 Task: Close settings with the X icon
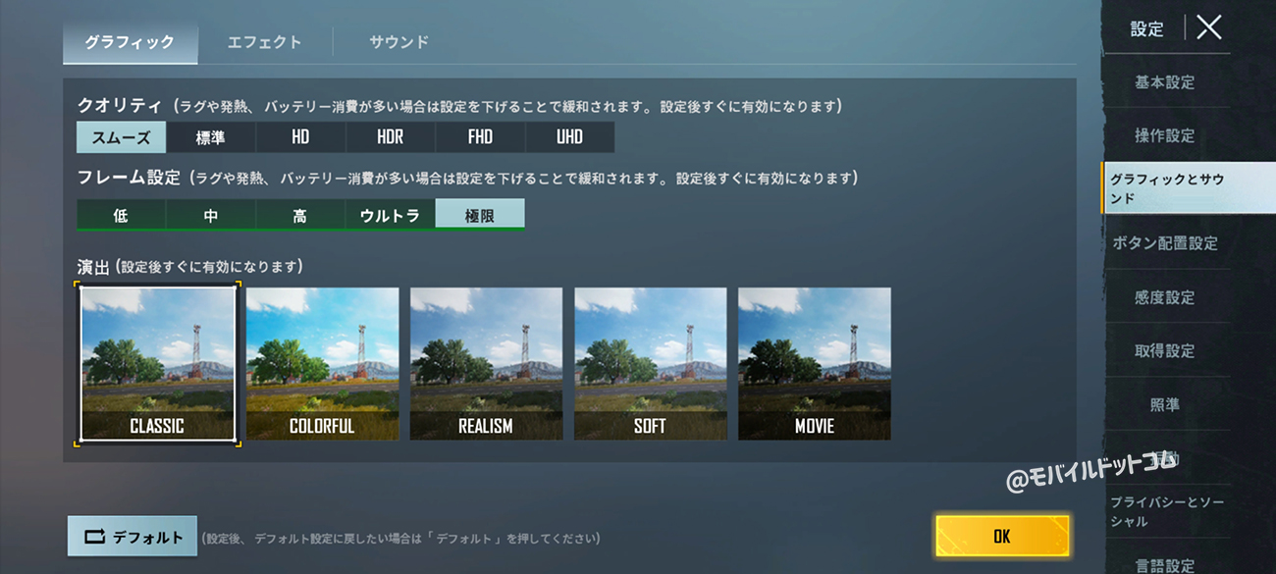point(1208,27)
